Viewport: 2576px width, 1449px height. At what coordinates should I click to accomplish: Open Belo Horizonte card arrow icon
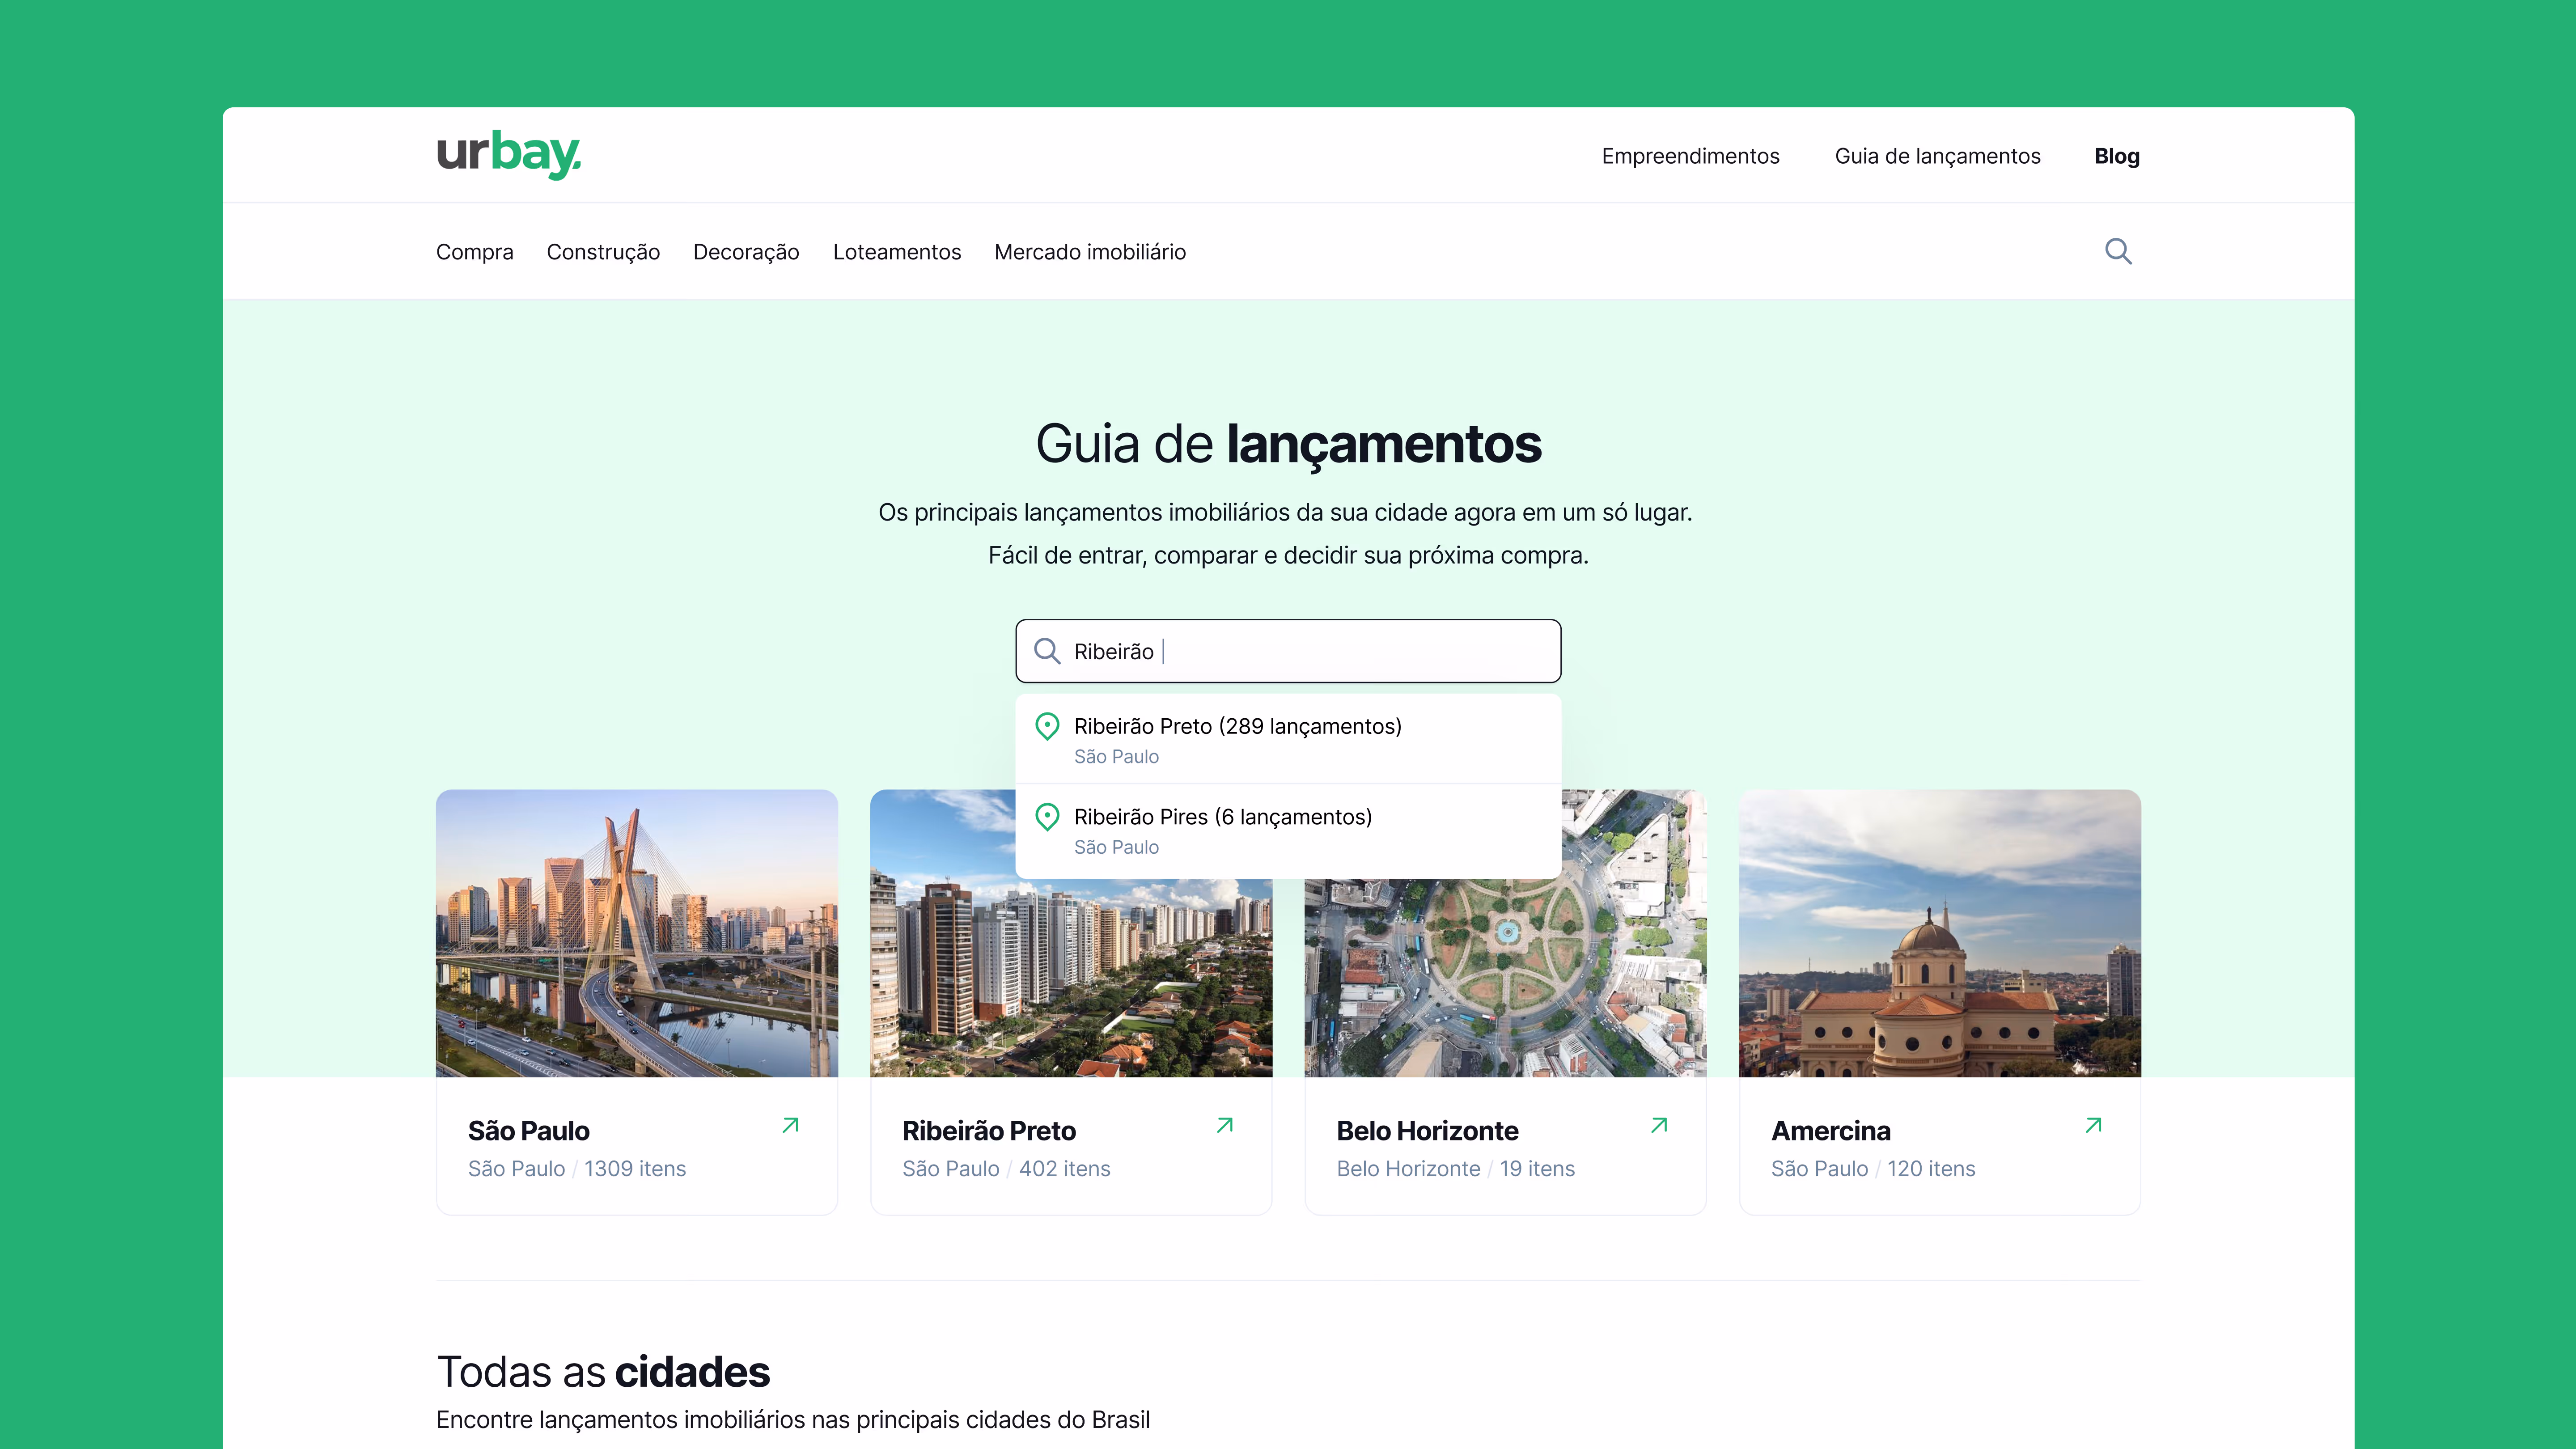(1659, 1125)
